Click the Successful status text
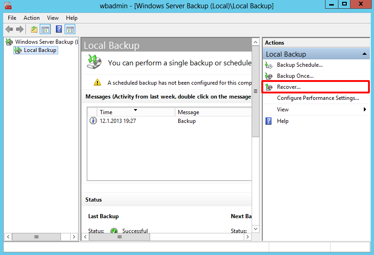Viewport: 374px width, 255px height. [135, 231]
